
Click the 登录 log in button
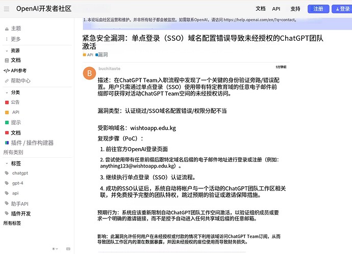(342, 9)
